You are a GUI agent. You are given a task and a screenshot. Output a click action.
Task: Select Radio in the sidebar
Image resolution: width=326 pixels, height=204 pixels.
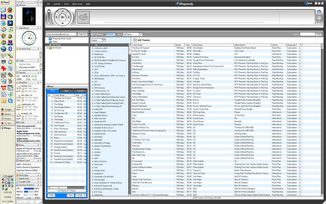coord(55,42)
